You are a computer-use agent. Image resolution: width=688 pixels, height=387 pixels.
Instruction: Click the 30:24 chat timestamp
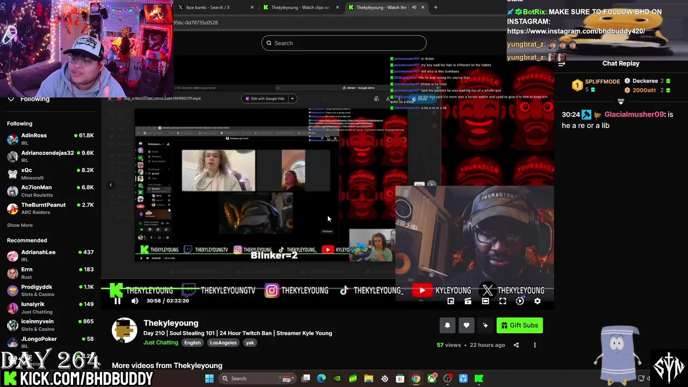pyautogui.click(x=571, y=114)
